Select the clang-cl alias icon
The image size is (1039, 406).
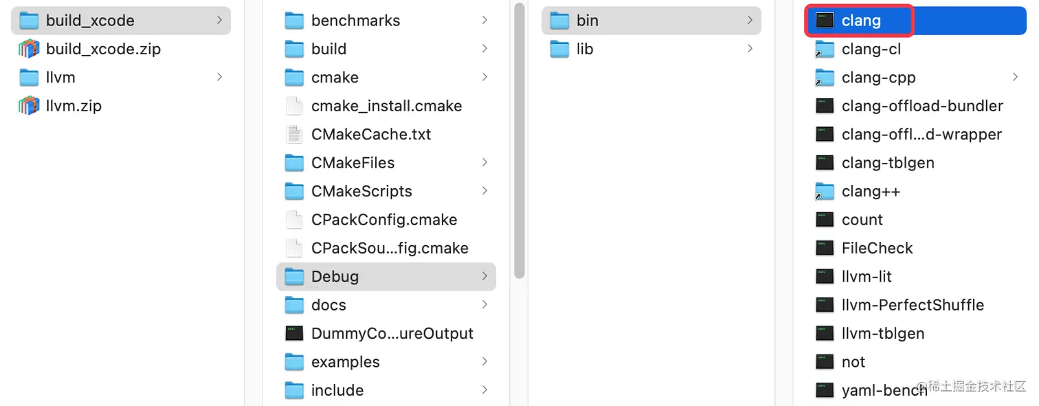pyautogui.click(x=825, y=49)
